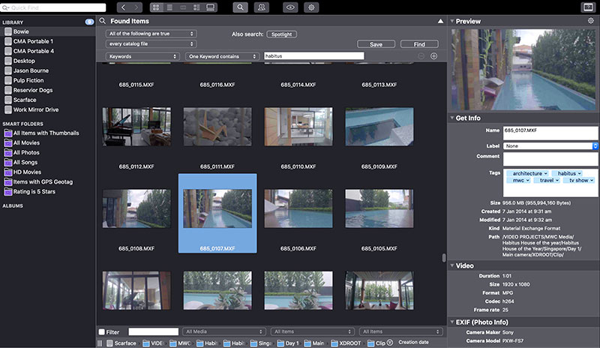
Task: Open the All Photos smart folder
Action: [x=26, y=152]
